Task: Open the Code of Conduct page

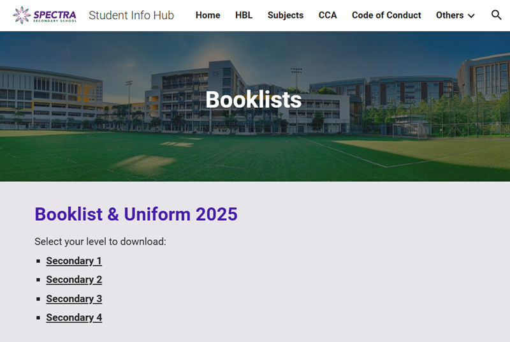Action: click(x=386, y=15)
